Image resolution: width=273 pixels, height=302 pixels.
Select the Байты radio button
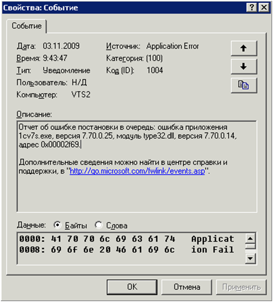(x=57, y=225)
